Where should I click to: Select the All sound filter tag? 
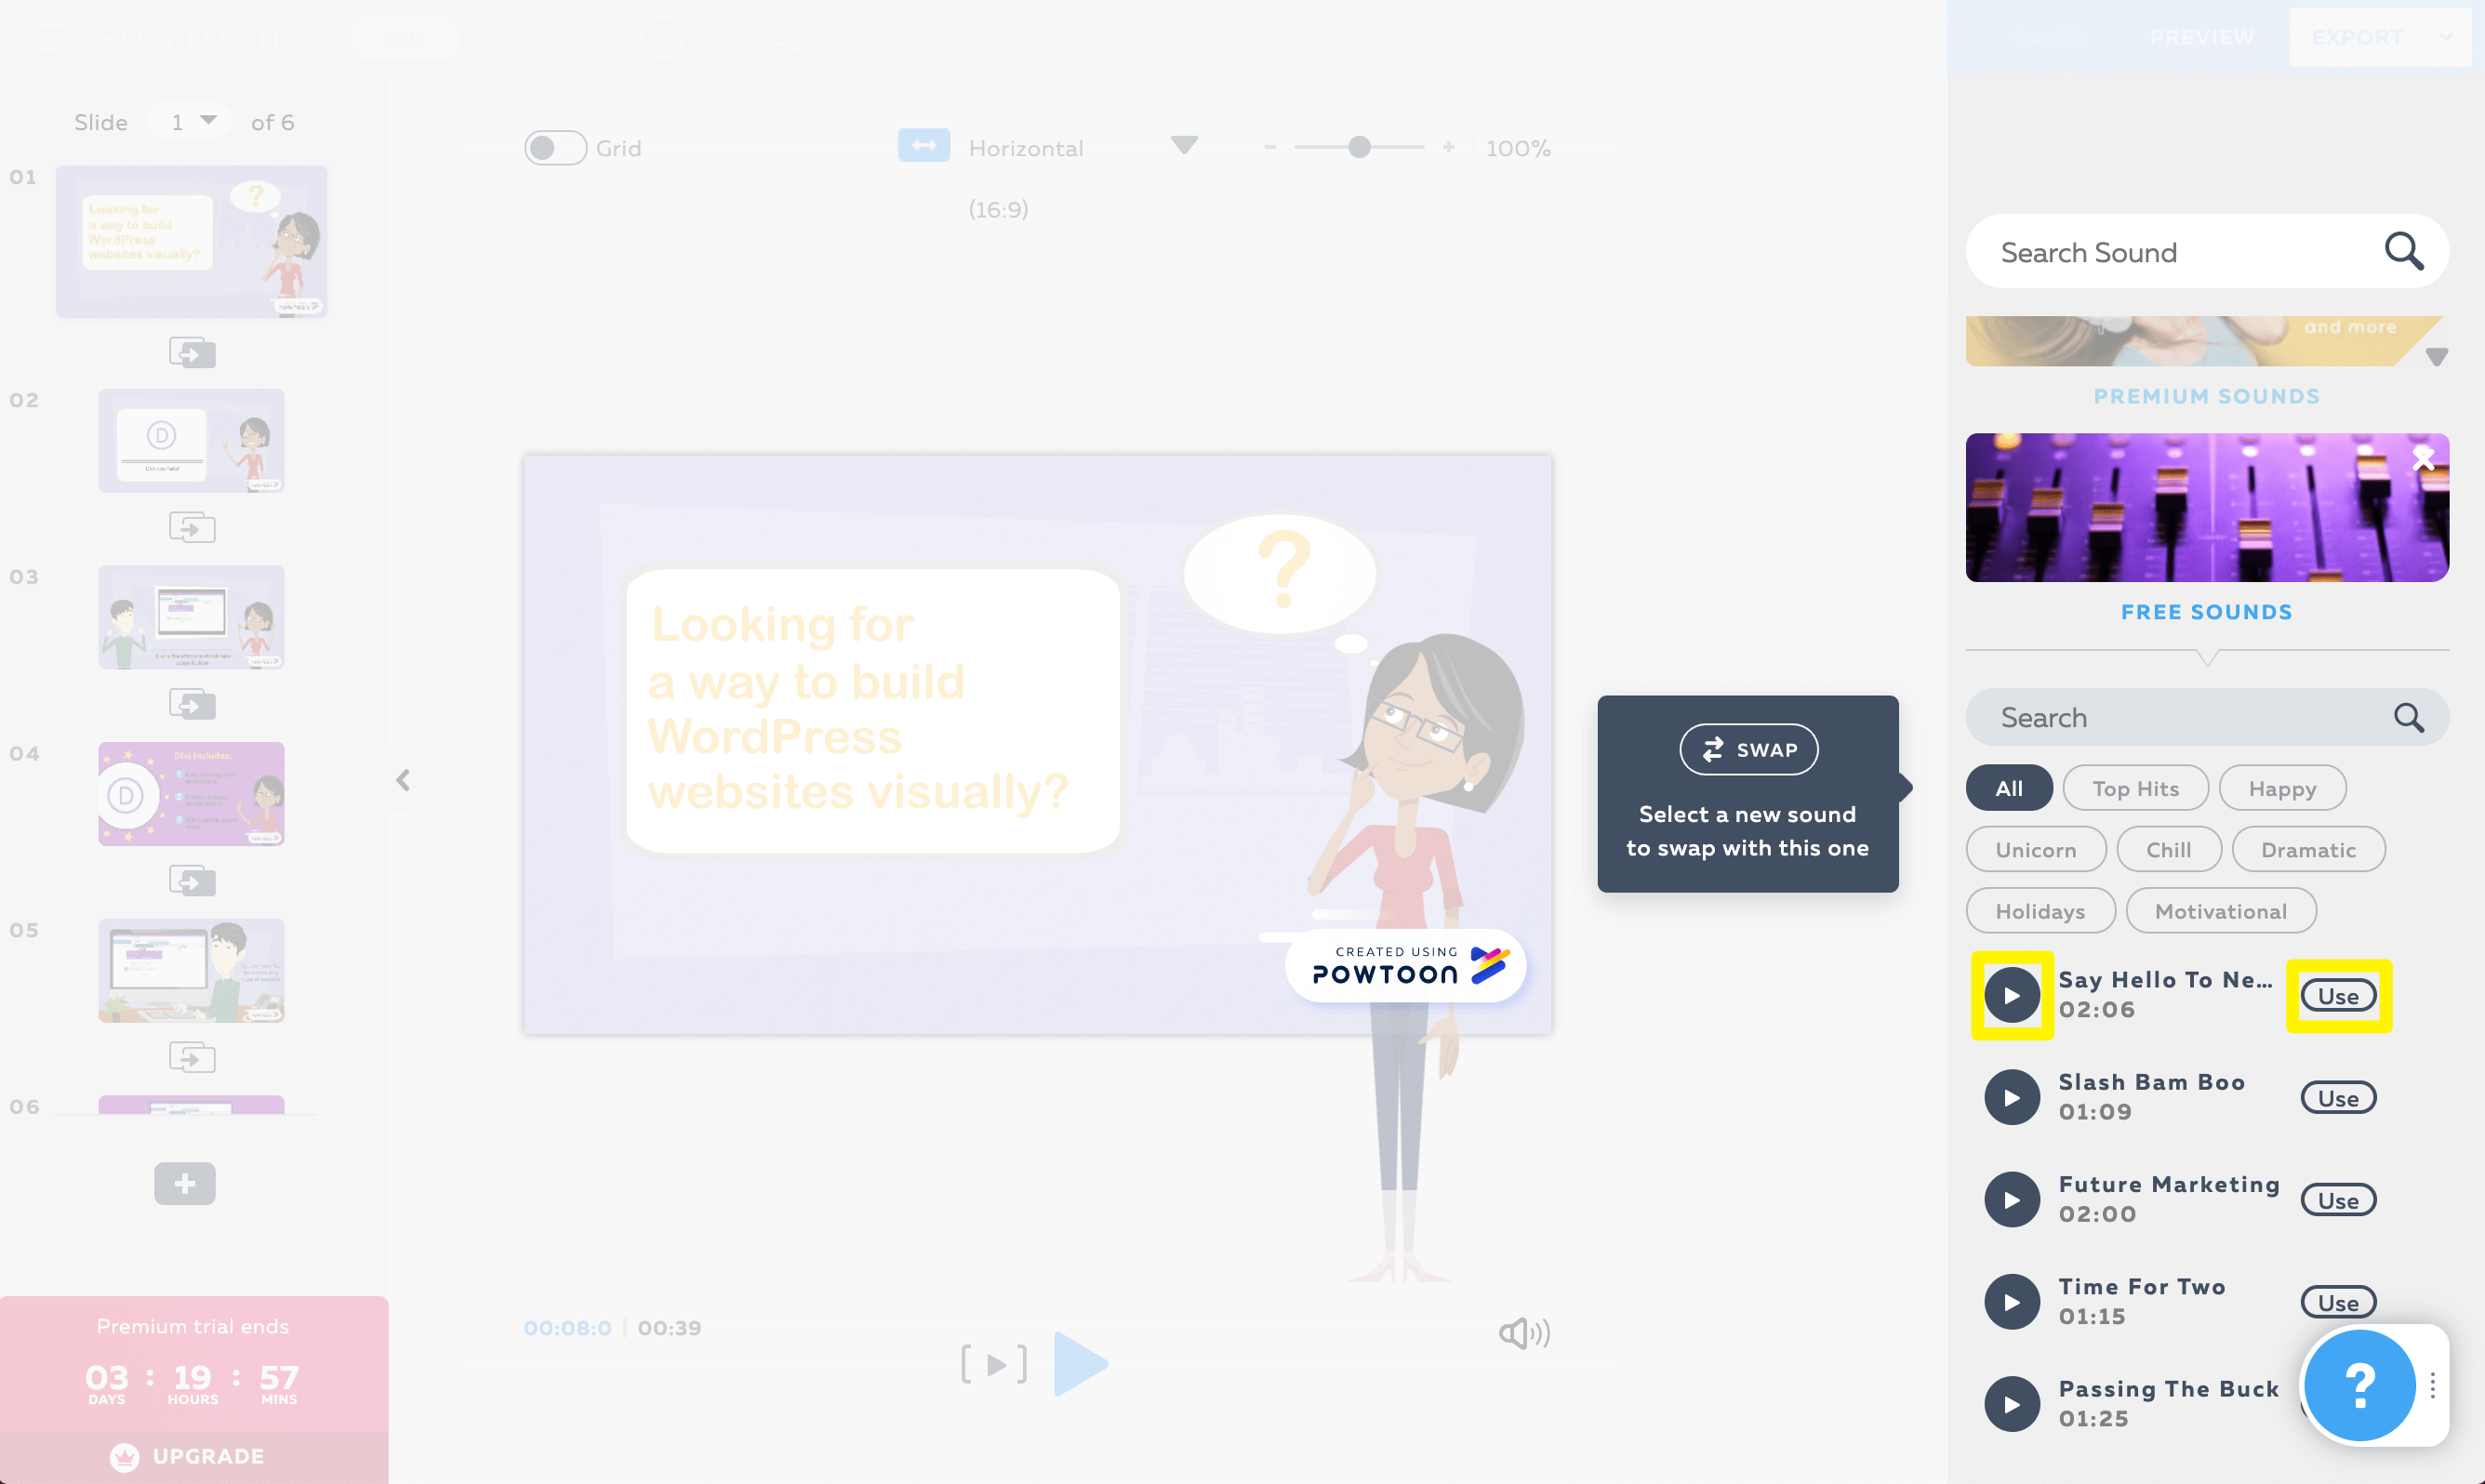coord(2008,787)
